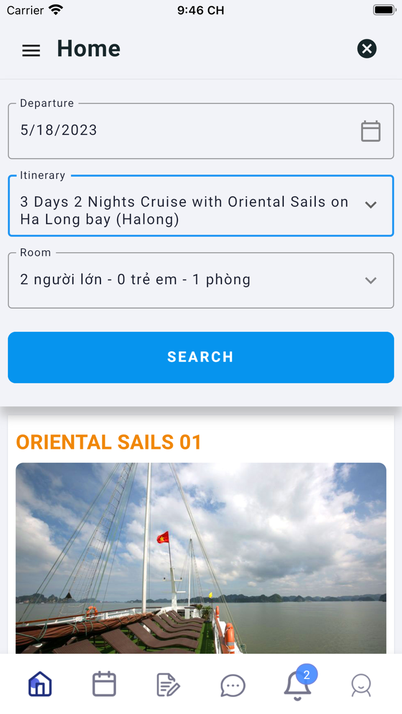Tap the 9:46 CH clock display
The width and height of the screenshot is (402, 714).
(x=200, y=9)
